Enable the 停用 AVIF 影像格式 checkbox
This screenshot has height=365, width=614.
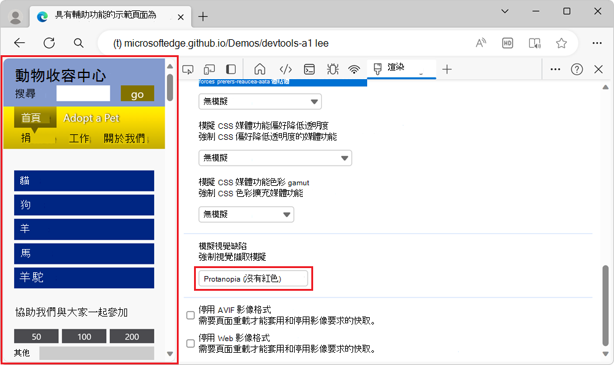pyautogui.click(x=190, y=315)
